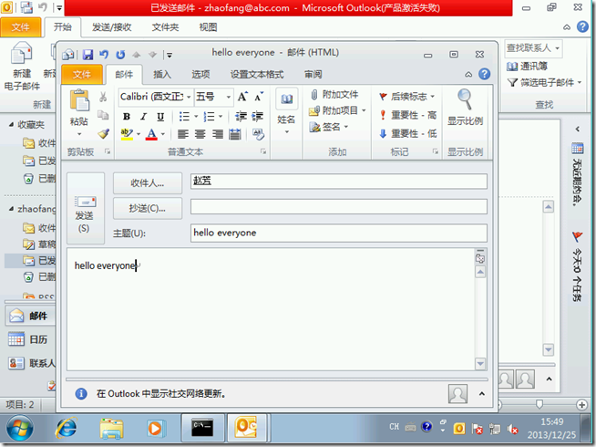Click the Cut scissors icon

point(103,97)
